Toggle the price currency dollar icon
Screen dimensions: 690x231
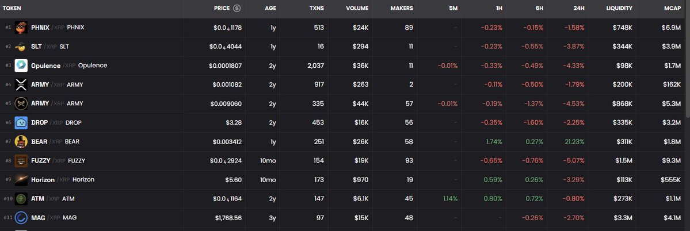pos(237,9)
